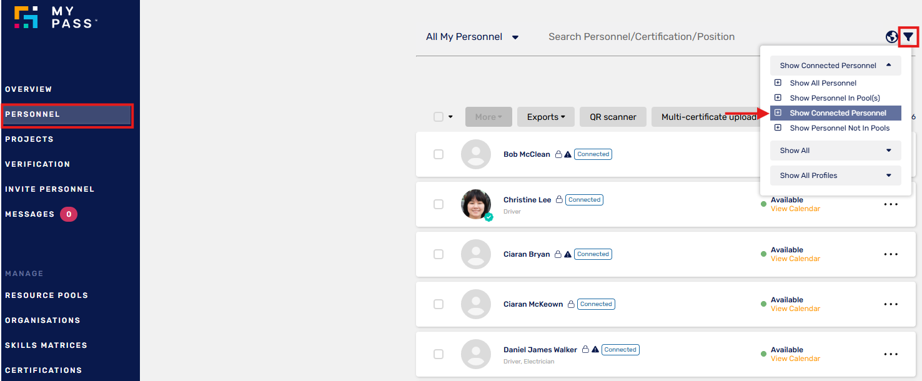922x381 pixels.
Task: Click the globe icon beside filter
Action: pos(892,37)
